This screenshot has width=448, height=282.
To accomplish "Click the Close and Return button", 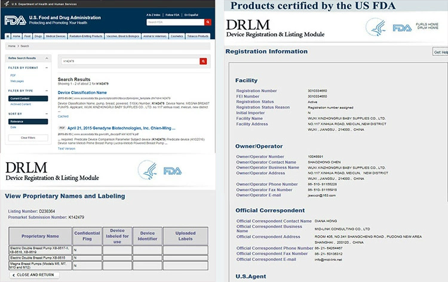I will (x=34, y=275).
